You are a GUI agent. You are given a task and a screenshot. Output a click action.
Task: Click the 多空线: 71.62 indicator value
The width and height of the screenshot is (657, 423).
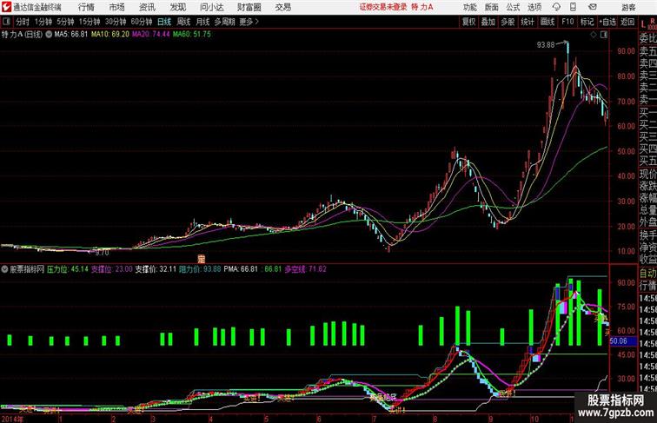point(305,269)
